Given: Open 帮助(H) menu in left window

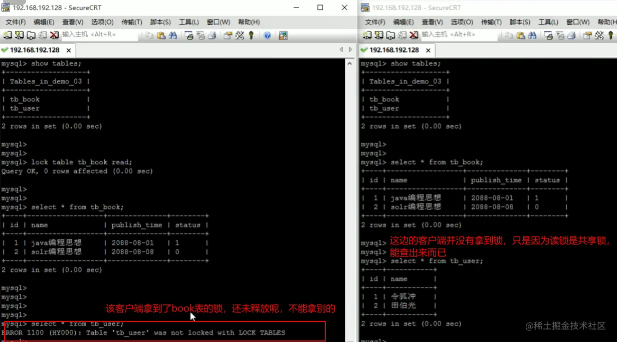Looking at the screenshot, I should pyautogui.click(x=249, y=22).
